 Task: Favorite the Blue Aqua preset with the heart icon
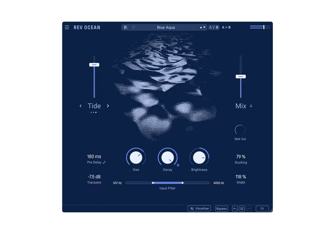point(134,27)
